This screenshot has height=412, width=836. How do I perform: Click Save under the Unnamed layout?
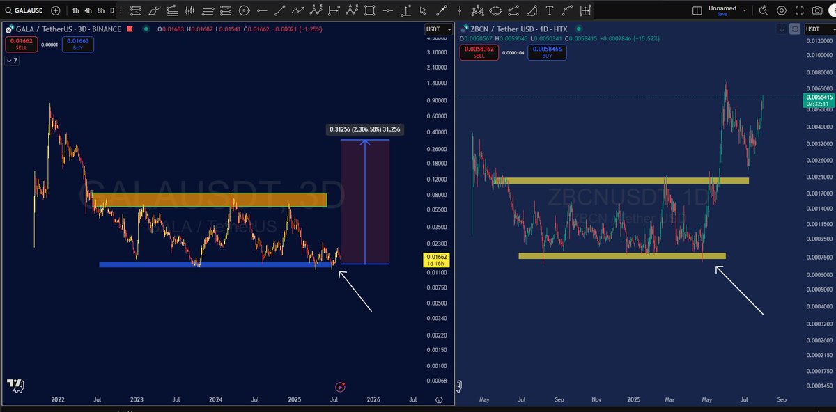pyautogui.click(x=722, y=15)
